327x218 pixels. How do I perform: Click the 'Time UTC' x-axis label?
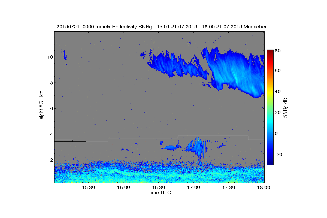(159, 193)
